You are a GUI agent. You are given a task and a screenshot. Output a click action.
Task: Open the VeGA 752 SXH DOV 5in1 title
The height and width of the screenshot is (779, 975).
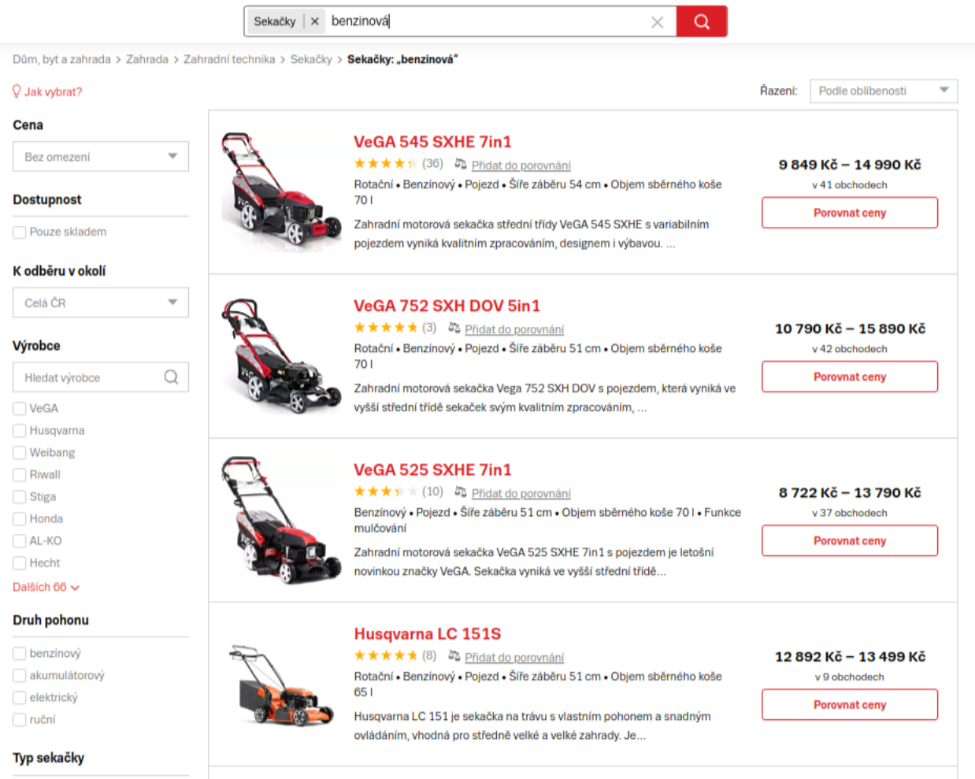tap(447, 306)
